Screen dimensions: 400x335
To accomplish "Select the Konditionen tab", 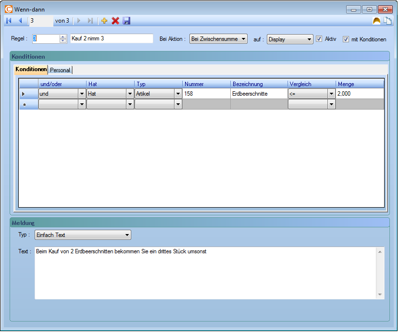I will [31, 70].
